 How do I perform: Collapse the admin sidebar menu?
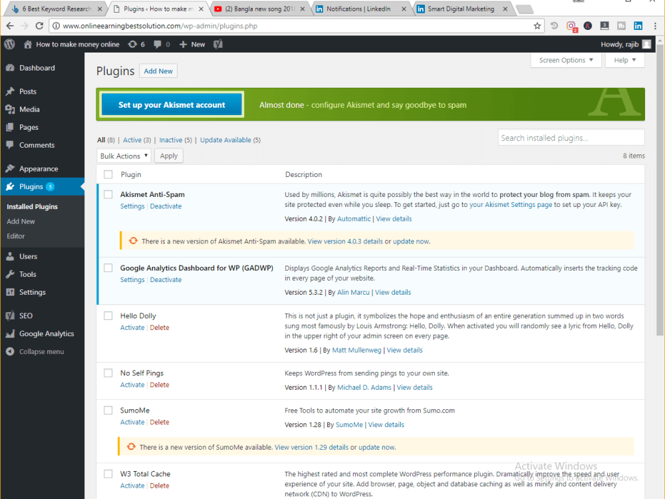[35, 351]
